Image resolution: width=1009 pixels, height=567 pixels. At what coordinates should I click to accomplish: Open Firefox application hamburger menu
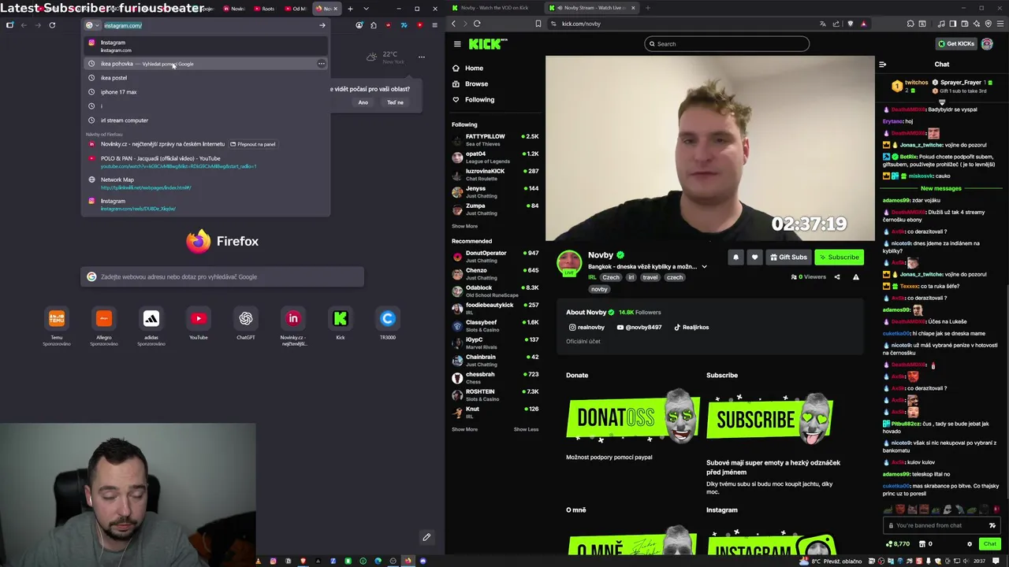tap(434, 25)
